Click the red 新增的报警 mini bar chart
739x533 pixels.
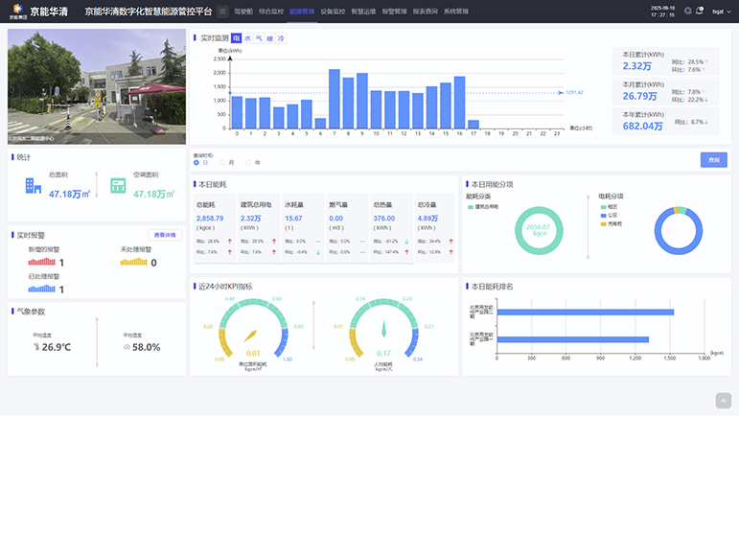[41, 262]
